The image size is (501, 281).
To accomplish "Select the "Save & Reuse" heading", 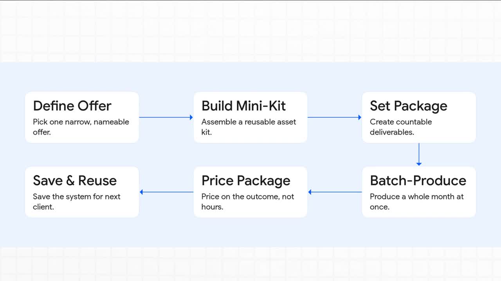I will point(75,180).
